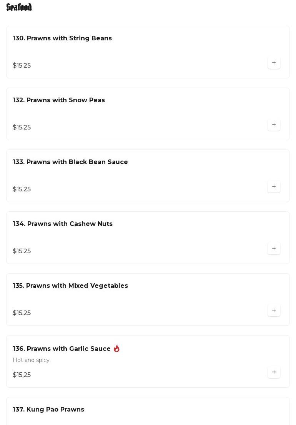
Task: Select 132. Prawns with Snow Peas title
Action: pyautogui.click(x=59, y=100)
